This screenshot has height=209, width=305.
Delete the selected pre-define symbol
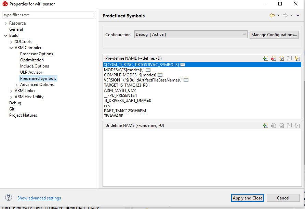click(x=274, y=58)
